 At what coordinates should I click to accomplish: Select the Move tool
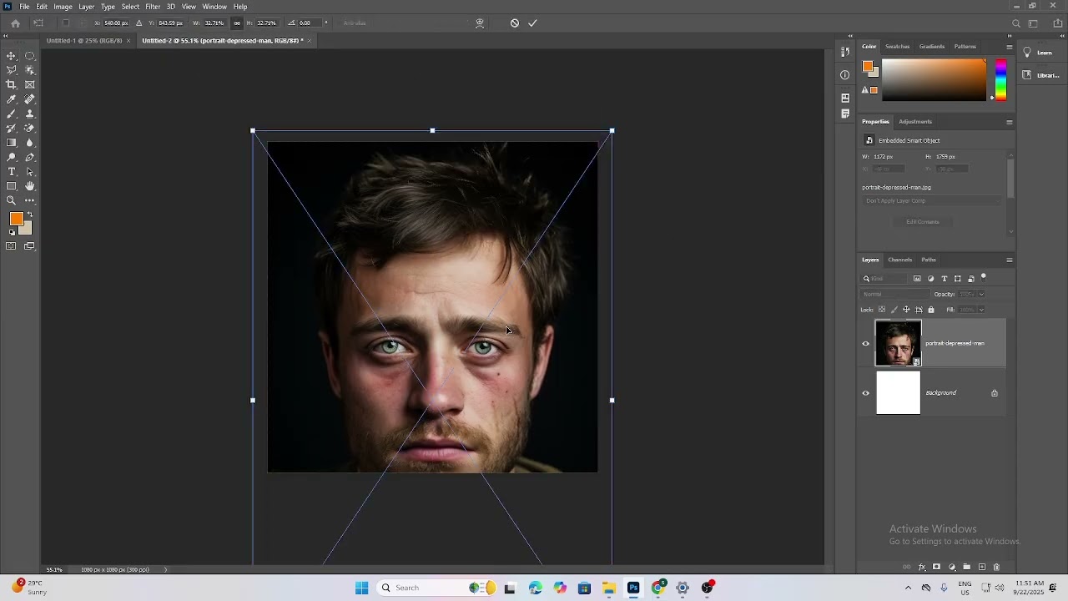click(x=12, y=56)
